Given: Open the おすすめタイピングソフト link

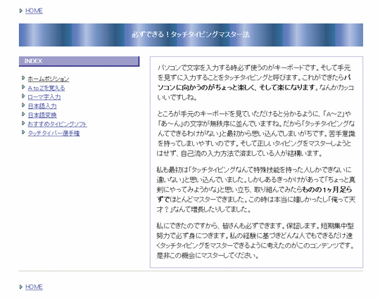Looking at the screenshot, I should (x=57, y=124).
